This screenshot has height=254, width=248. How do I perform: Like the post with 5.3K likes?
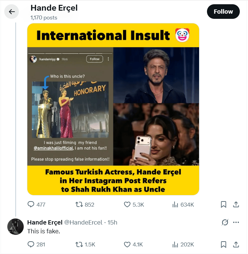(134, 204)
